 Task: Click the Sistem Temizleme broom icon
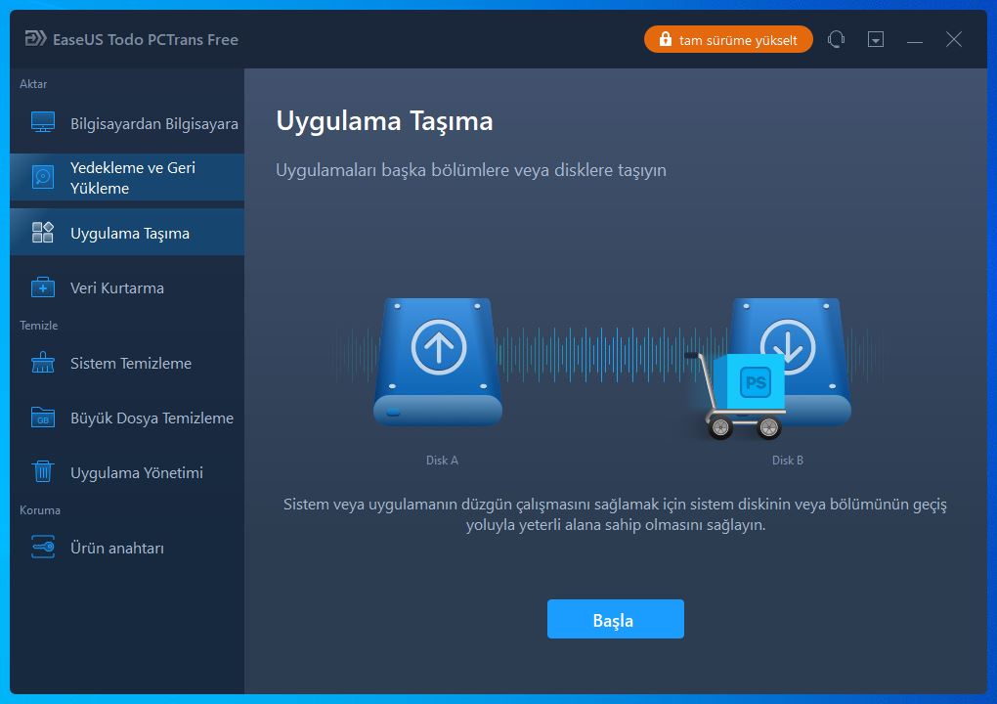43,363
